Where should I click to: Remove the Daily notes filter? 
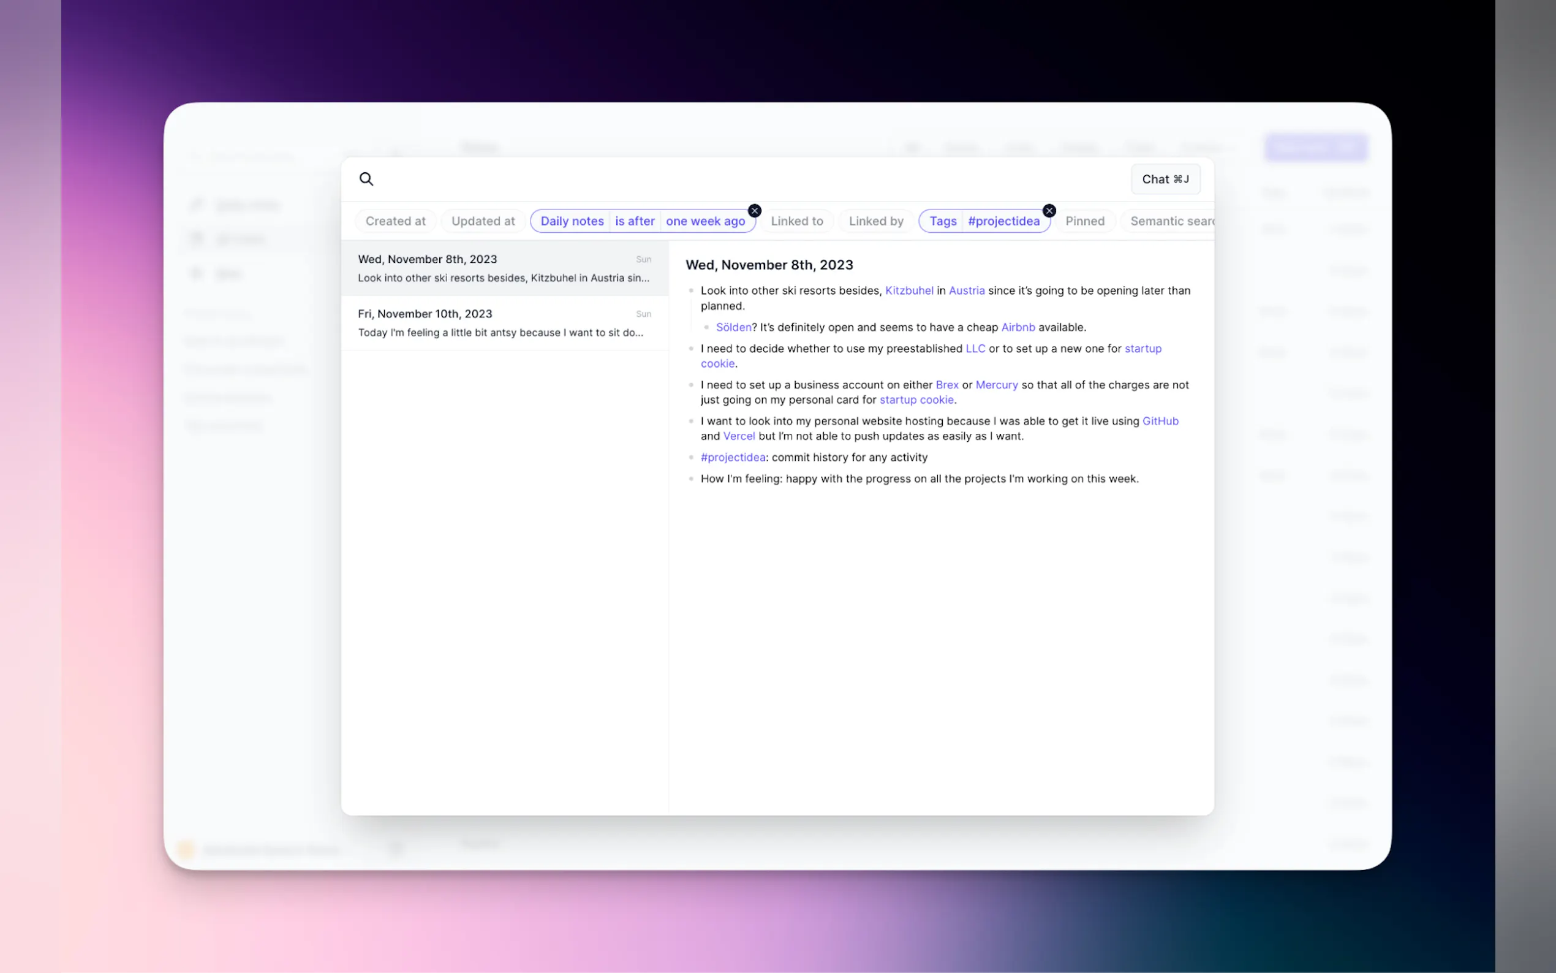tap(755, 210)
